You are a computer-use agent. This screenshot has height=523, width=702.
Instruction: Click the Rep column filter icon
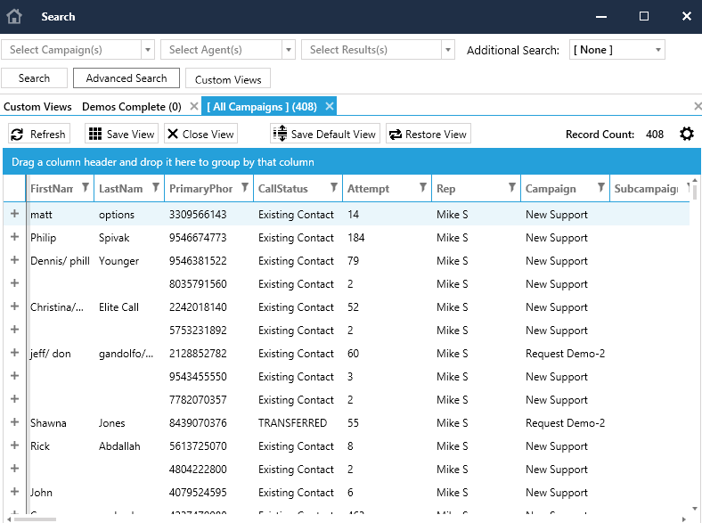coord(511,188)
